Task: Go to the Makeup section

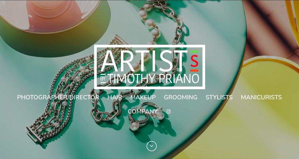Action: 143,97
